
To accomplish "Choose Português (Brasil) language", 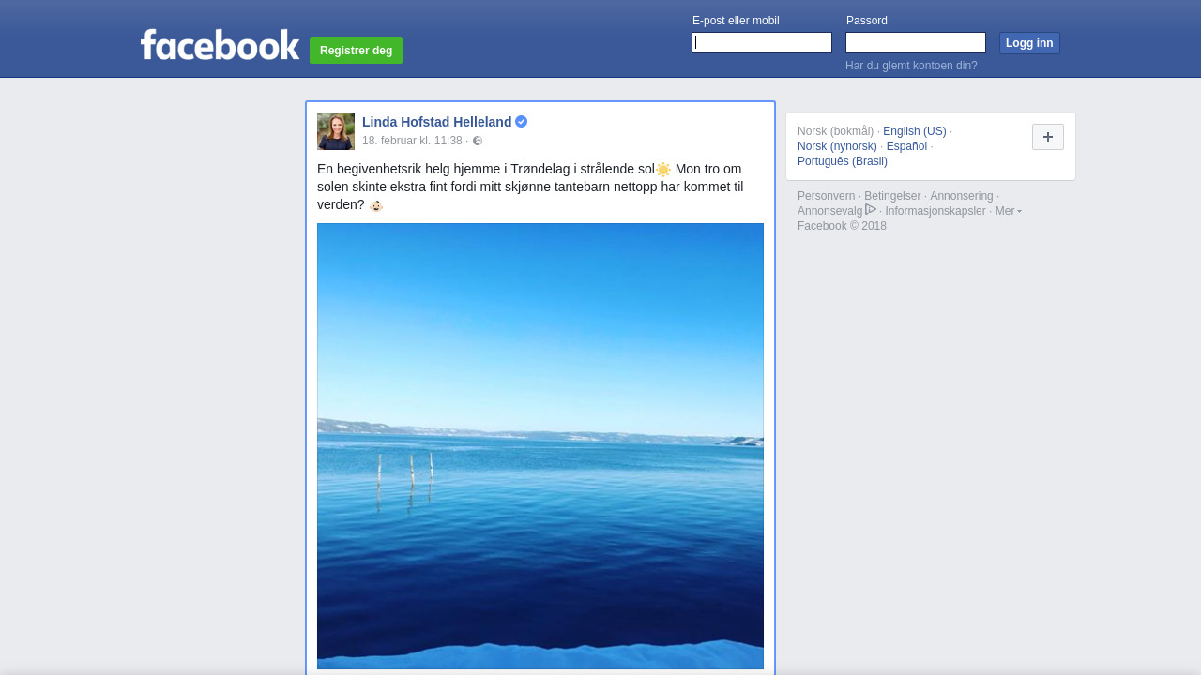I will (x=842, y=161).
